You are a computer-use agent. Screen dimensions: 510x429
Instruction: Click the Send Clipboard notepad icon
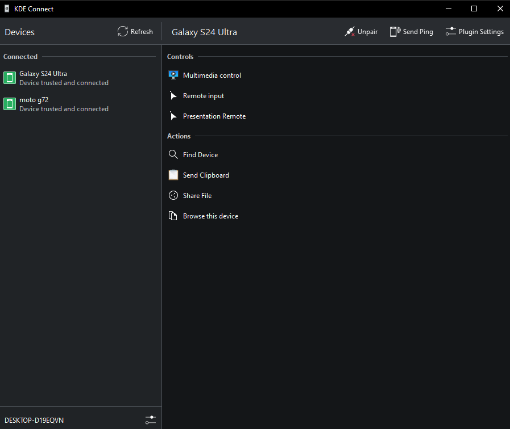173,175
